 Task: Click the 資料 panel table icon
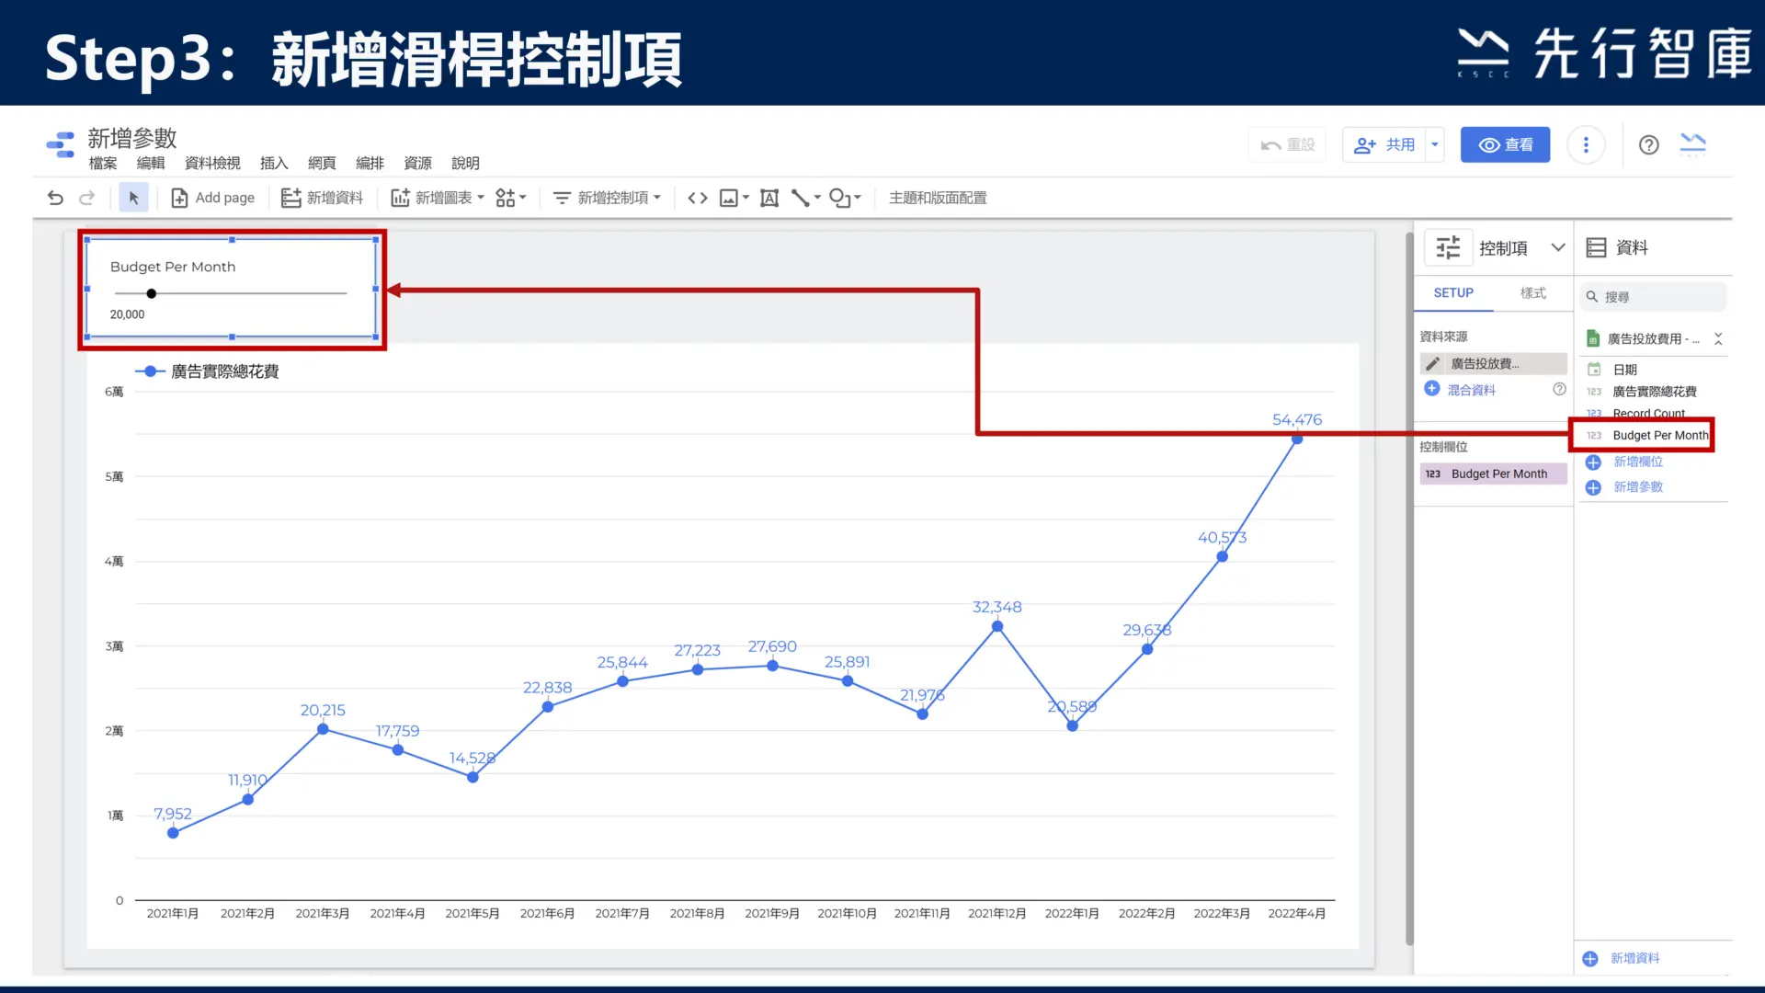(1597, 247)
